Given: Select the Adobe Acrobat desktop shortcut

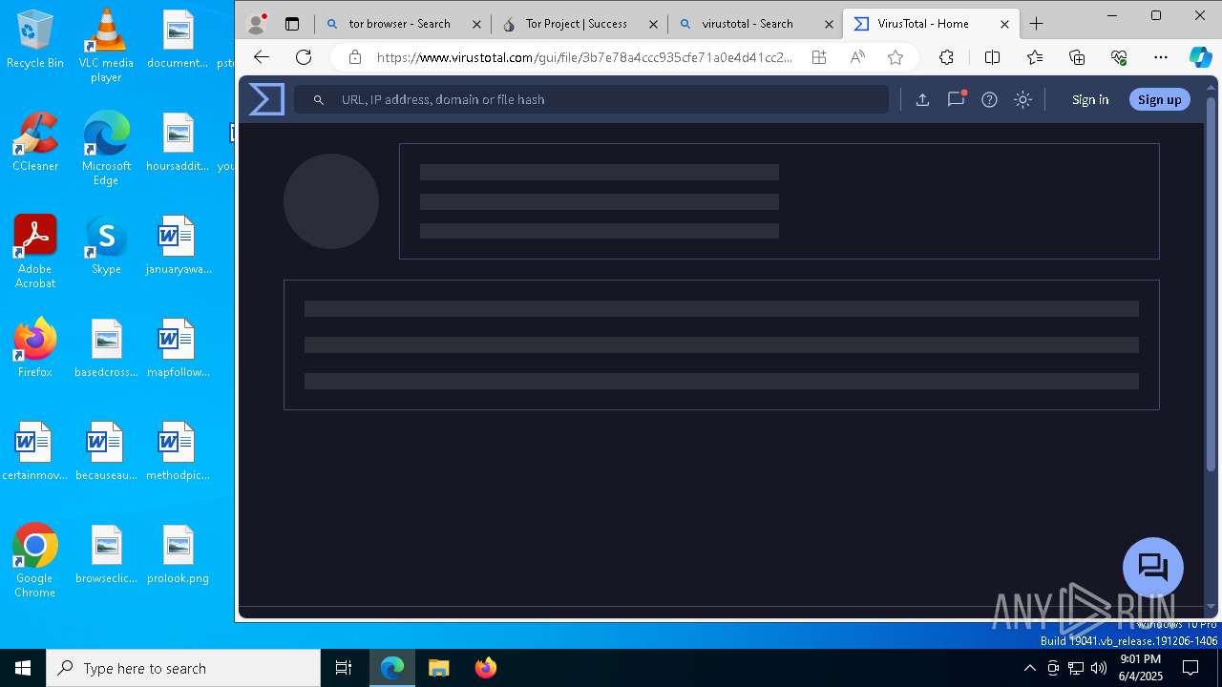Looking at the screenshot, I should pyautogui.click(x=34, y=252).
